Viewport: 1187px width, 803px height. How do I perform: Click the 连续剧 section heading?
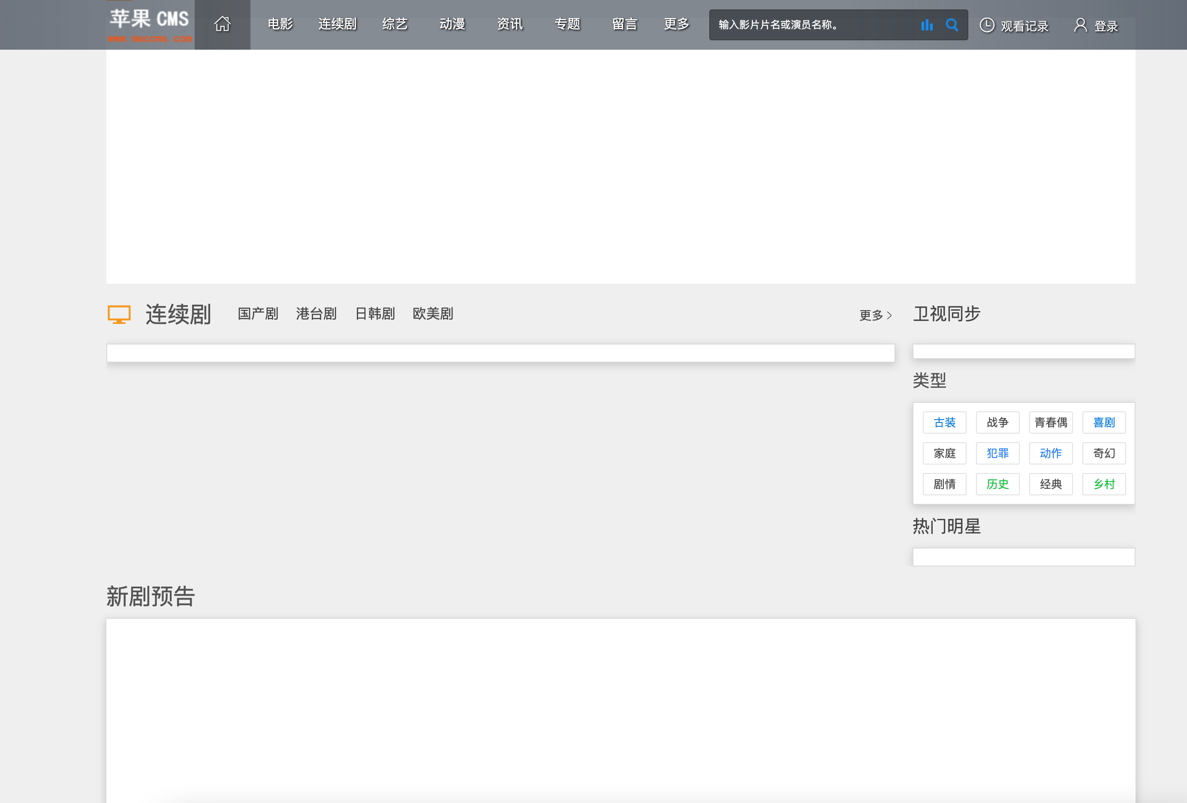(178, 314)
